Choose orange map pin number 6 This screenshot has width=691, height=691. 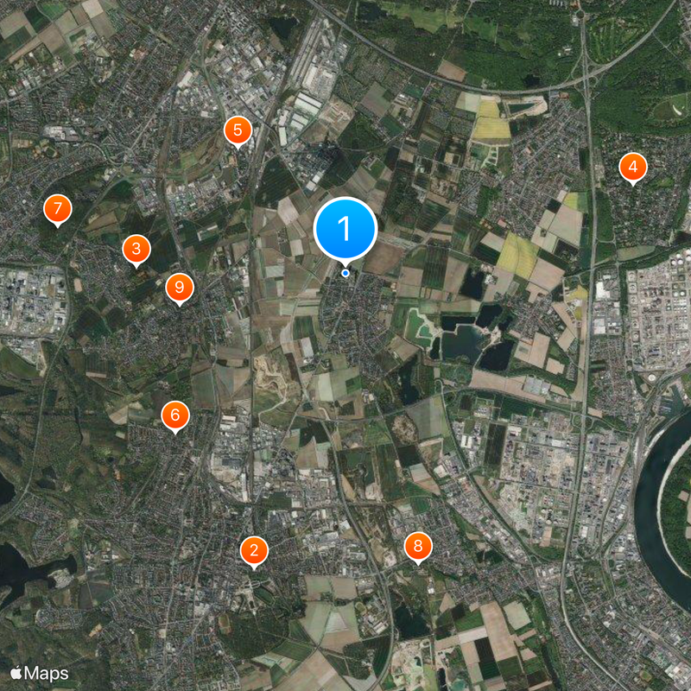175,416
